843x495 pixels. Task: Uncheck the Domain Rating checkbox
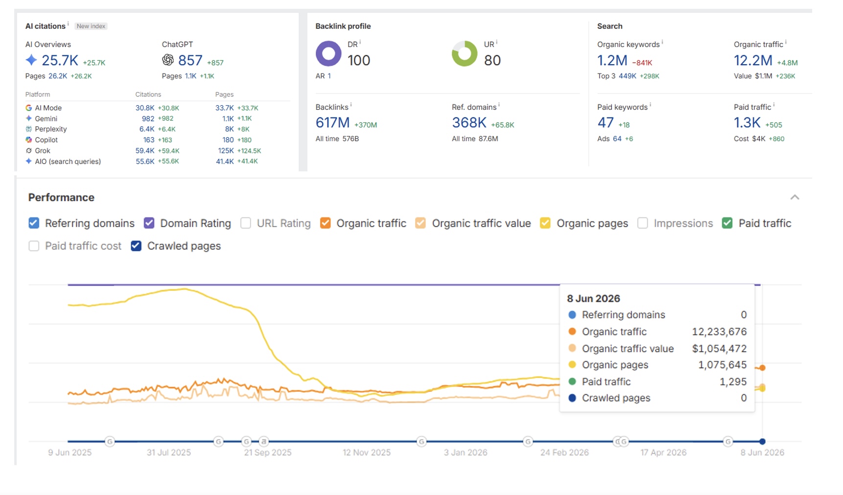pos(149,223)
